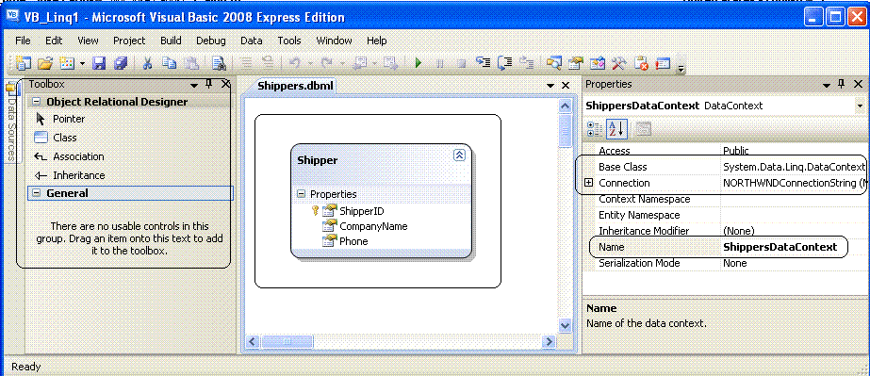Select the CompanyName property of Shipper
870x376 pixels.
373,226
